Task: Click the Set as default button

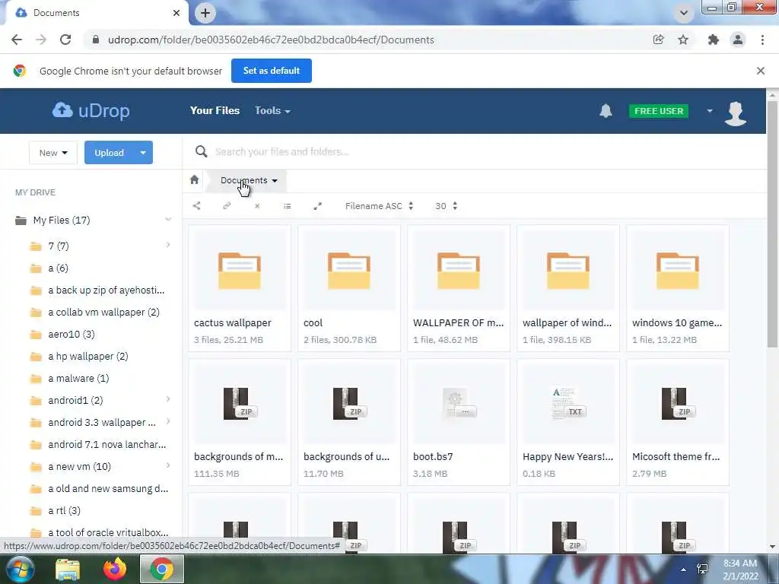Action: [272, 71]
